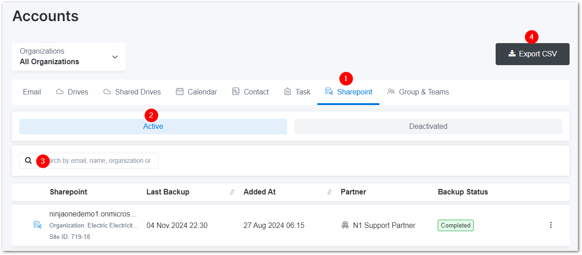This screenshot has height=255, width=582.
Task: Open the Drives tab
Action: [72, 92]
